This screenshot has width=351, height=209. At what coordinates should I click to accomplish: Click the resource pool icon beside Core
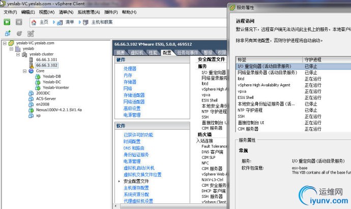click(x=31, y=71)
